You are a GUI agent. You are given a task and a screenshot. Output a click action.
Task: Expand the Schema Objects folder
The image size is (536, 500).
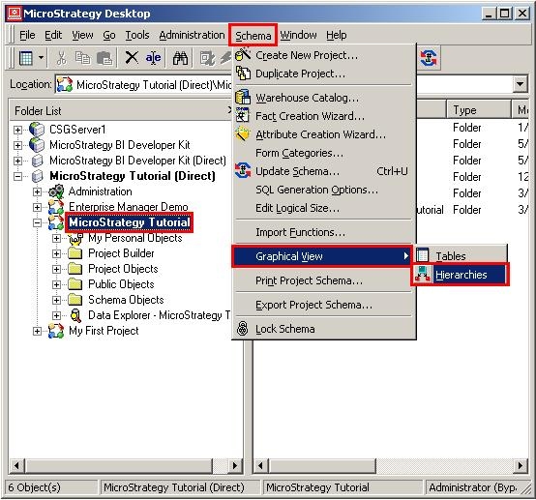coord(56,300)
